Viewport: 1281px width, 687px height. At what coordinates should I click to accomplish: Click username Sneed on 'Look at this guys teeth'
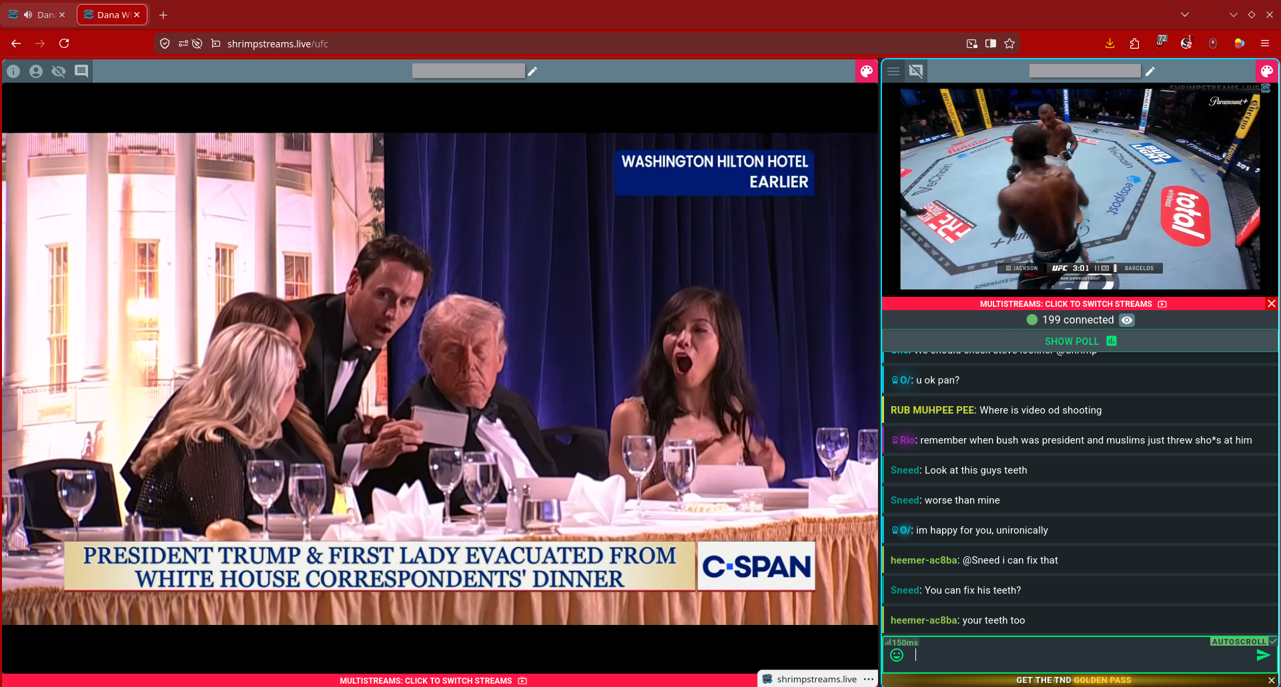pyautogui.click(x=905, y=470)
